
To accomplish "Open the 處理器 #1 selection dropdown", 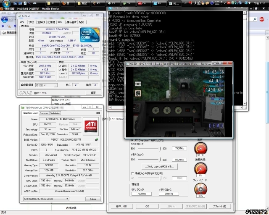I will click(47, 85).
